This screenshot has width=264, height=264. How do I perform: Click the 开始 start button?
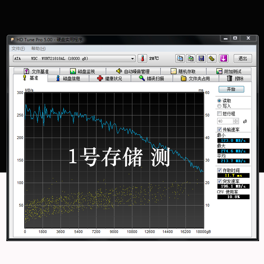click(231, 89)
